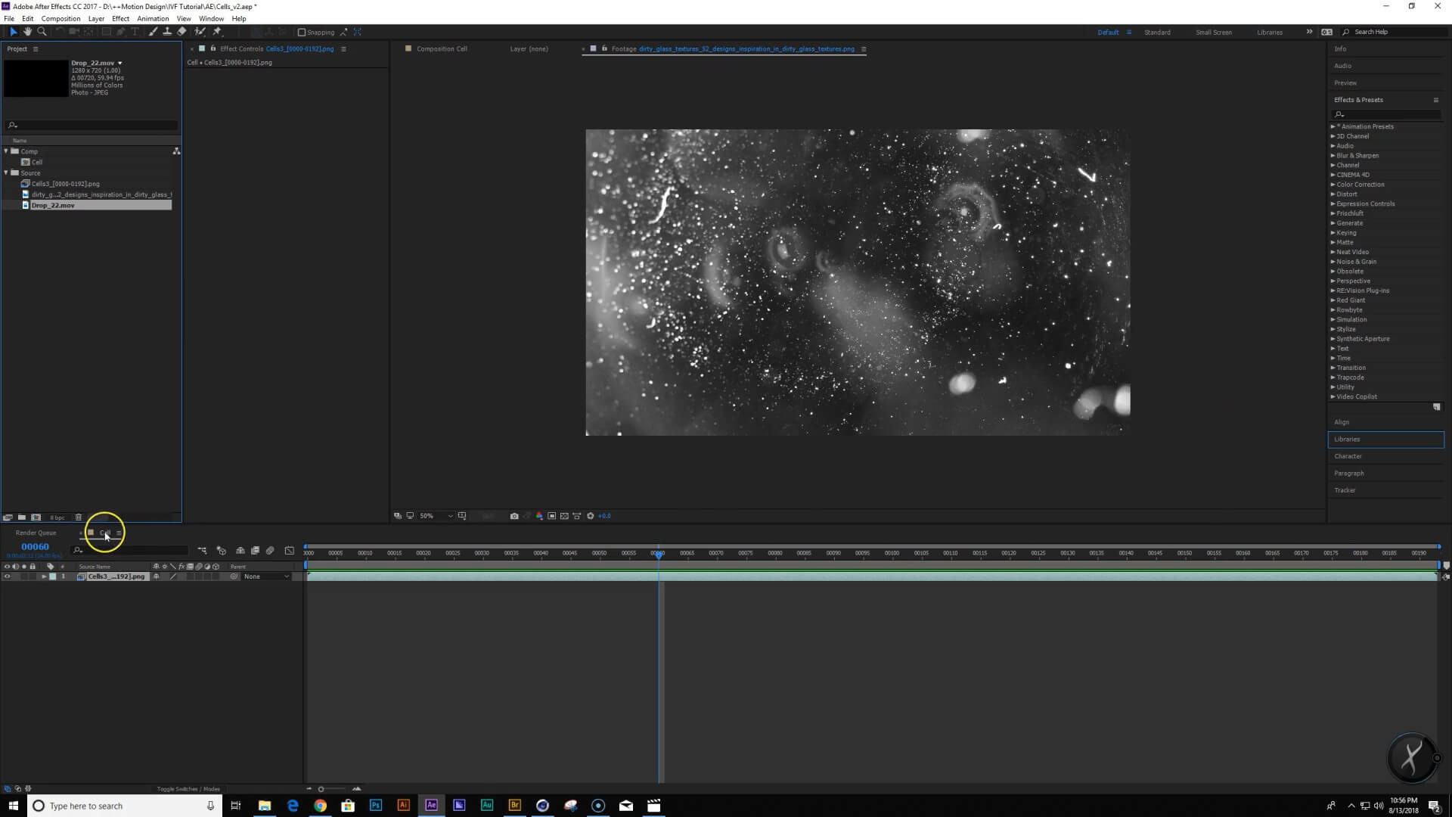
Task: Enable motion blur for all layers
Action: tap(270, 551)
